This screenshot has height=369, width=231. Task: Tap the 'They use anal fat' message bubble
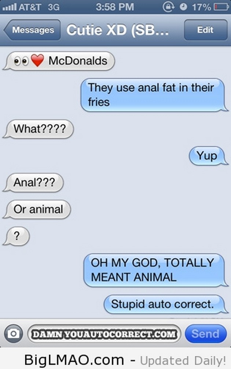point(154,95)
